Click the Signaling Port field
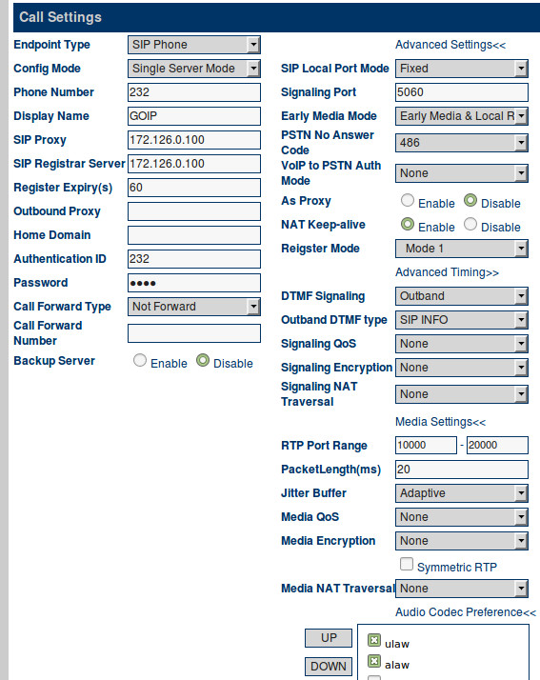 tap(462, 92)
